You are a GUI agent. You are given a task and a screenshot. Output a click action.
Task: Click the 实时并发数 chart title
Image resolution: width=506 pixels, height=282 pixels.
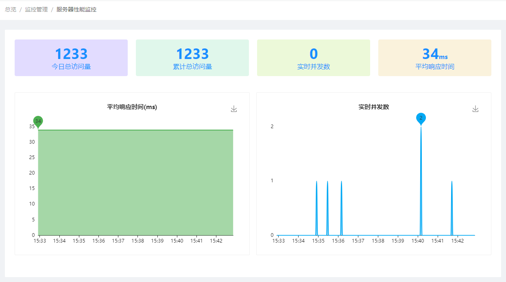coord(374,107)
